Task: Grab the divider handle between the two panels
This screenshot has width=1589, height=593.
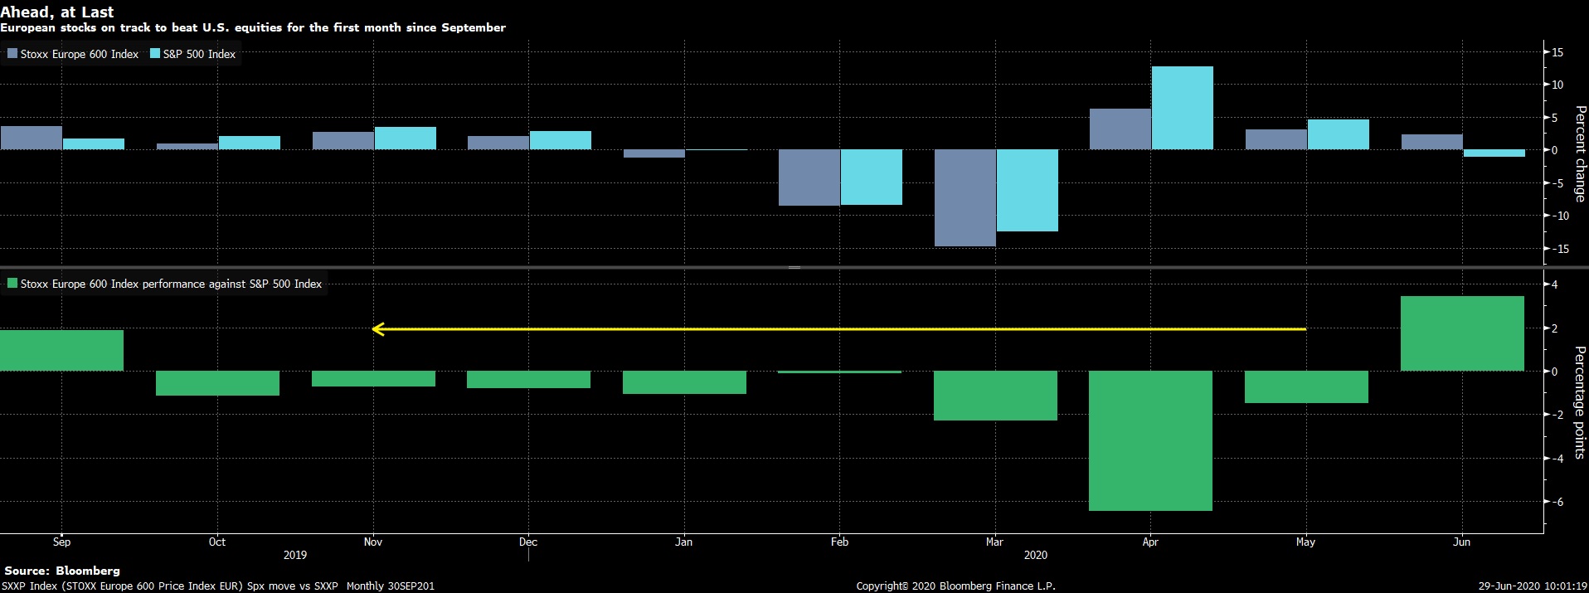Action: [794, 267]
